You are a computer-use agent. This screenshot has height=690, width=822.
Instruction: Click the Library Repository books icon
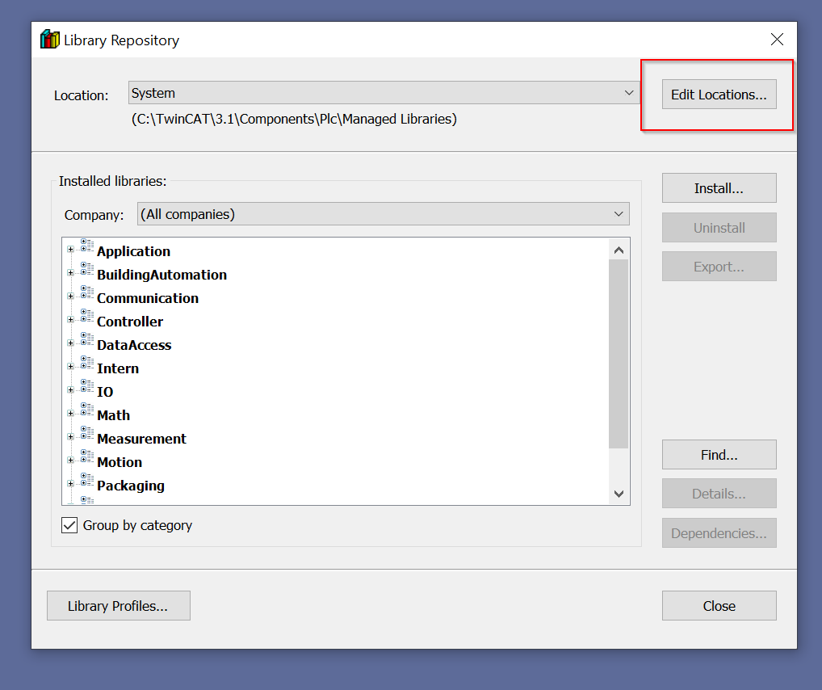[x=50, y=40]
